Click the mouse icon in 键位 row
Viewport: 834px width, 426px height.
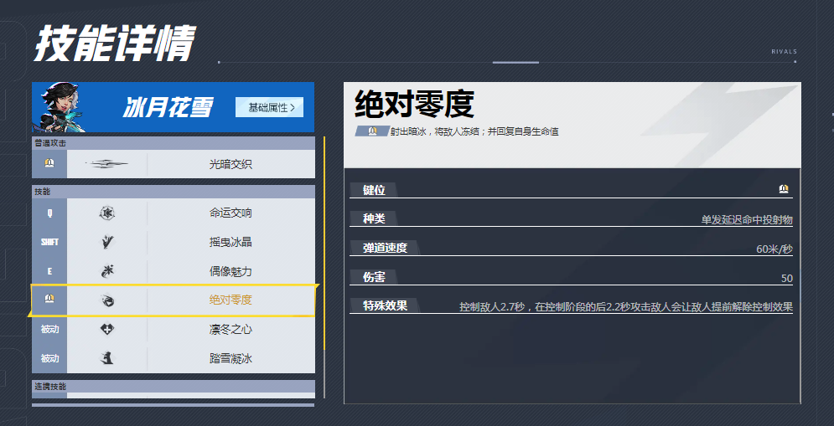click(783, 190)
